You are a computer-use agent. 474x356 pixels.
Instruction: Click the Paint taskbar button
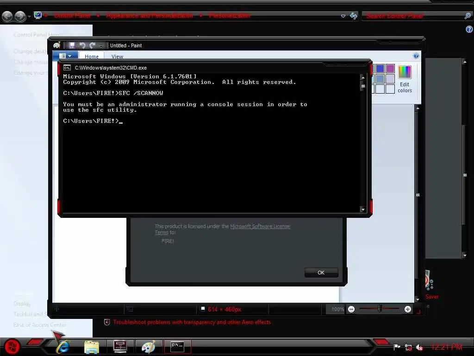148,347
